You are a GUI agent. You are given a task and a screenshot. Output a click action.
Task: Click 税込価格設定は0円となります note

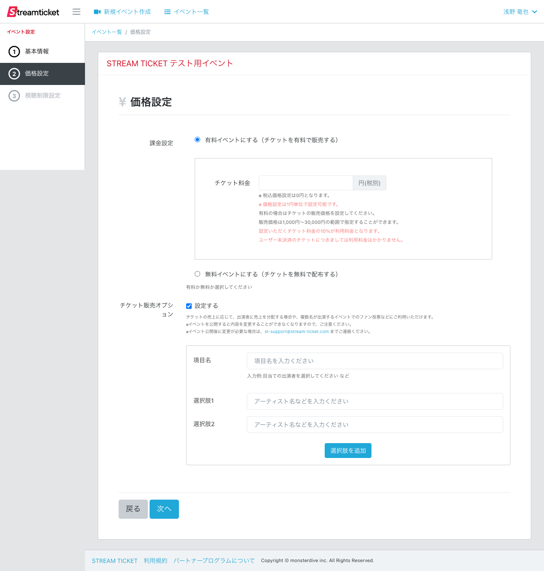click(295, 195)
